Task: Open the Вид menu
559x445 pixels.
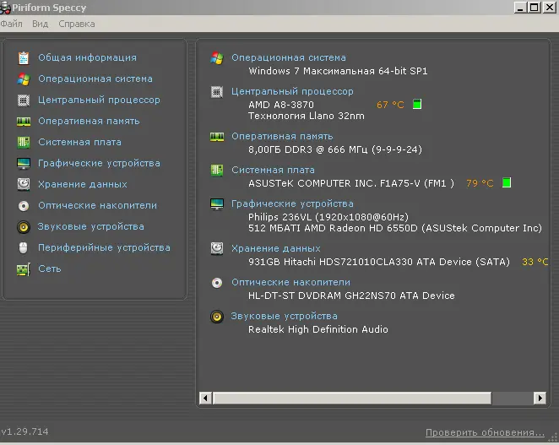Action: (40, 24)
